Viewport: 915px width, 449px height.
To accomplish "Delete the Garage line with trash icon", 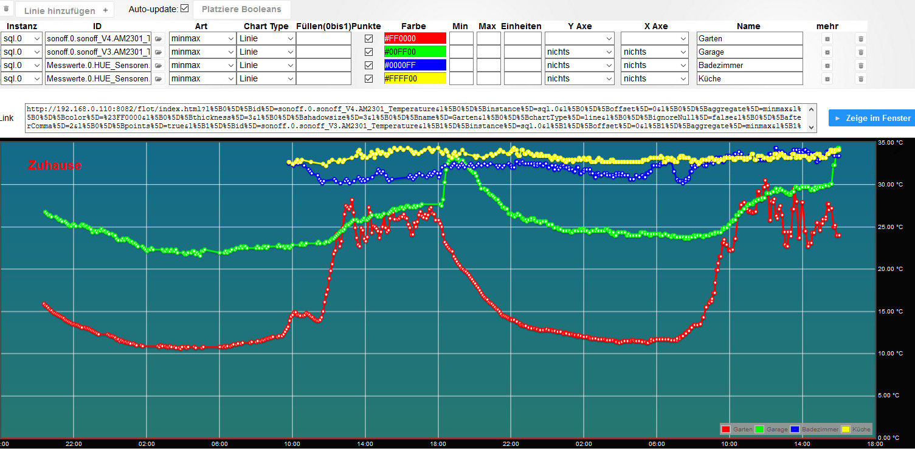I will point(860,52).
